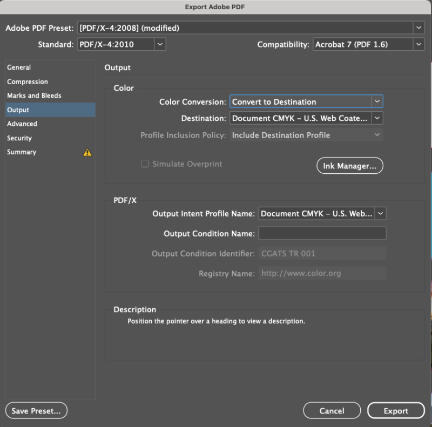The image size is (432, 427).
Task: Click the Description help text
Action: [217, 321]
